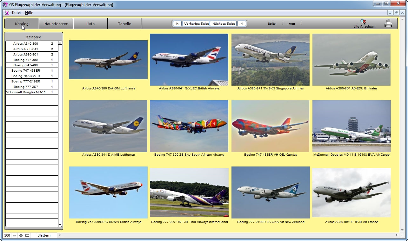Click the Kategorie column header
The image size is (408, 241).
[33, 37]
